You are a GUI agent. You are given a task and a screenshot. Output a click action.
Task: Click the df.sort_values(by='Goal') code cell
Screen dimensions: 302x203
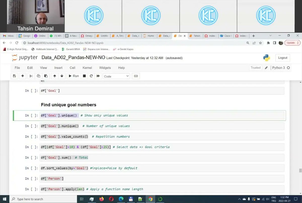tap(162, 168)
